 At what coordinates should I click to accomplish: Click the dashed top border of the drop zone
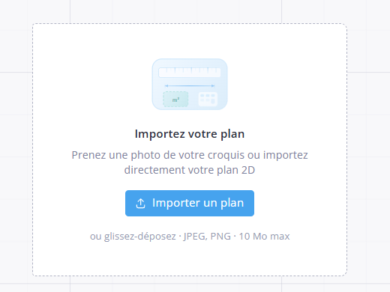(190, 24)
